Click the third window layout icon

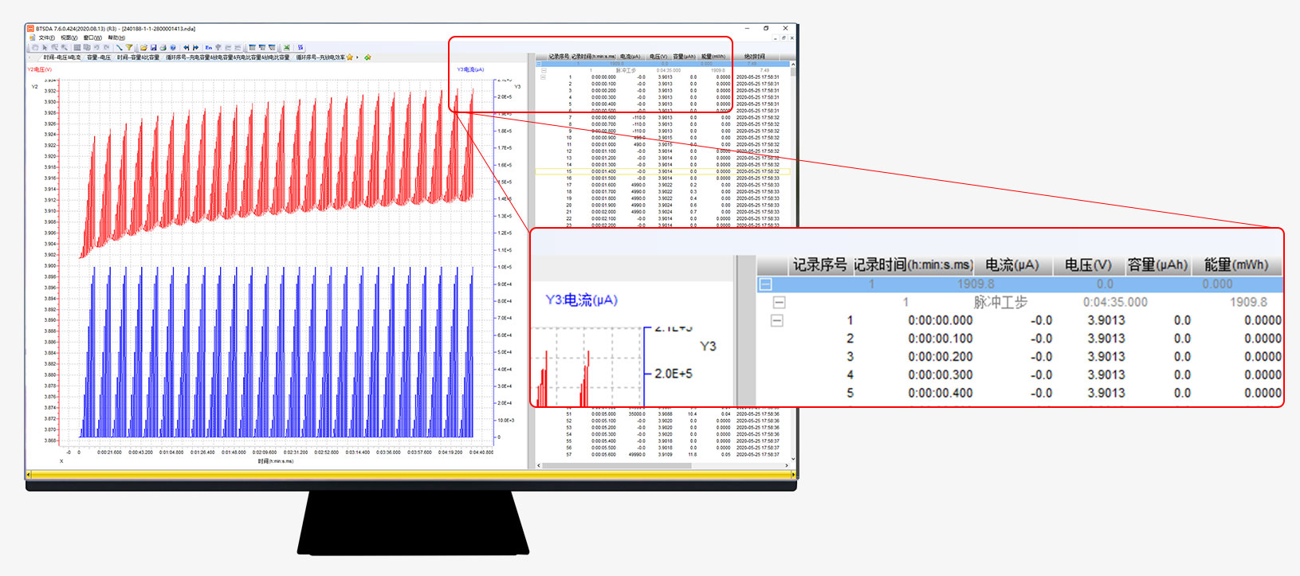point(272,48)
